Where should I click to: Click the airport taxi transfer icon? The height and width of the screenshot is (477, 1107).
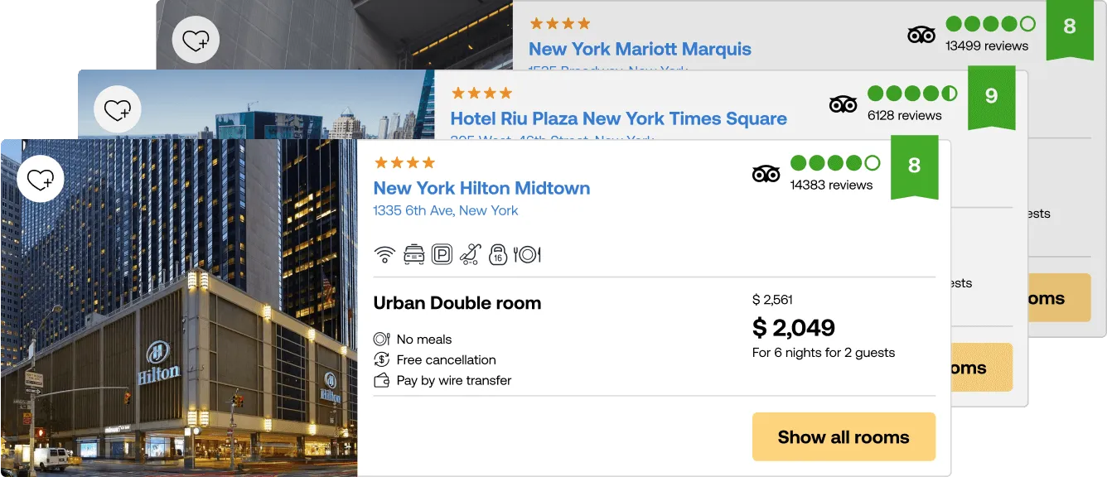point(413,254)
